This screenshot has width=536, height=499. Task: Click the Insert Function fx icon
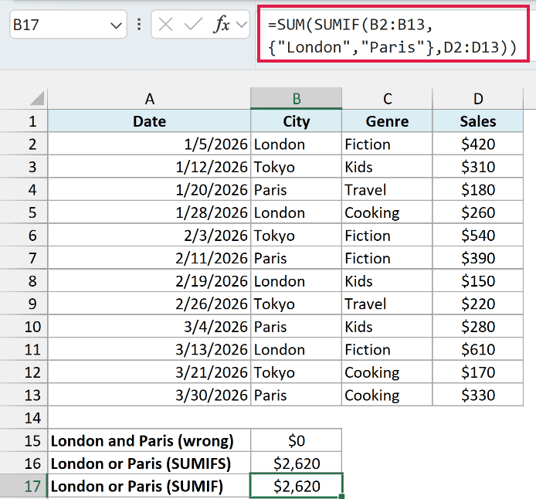tap(222, 25)
